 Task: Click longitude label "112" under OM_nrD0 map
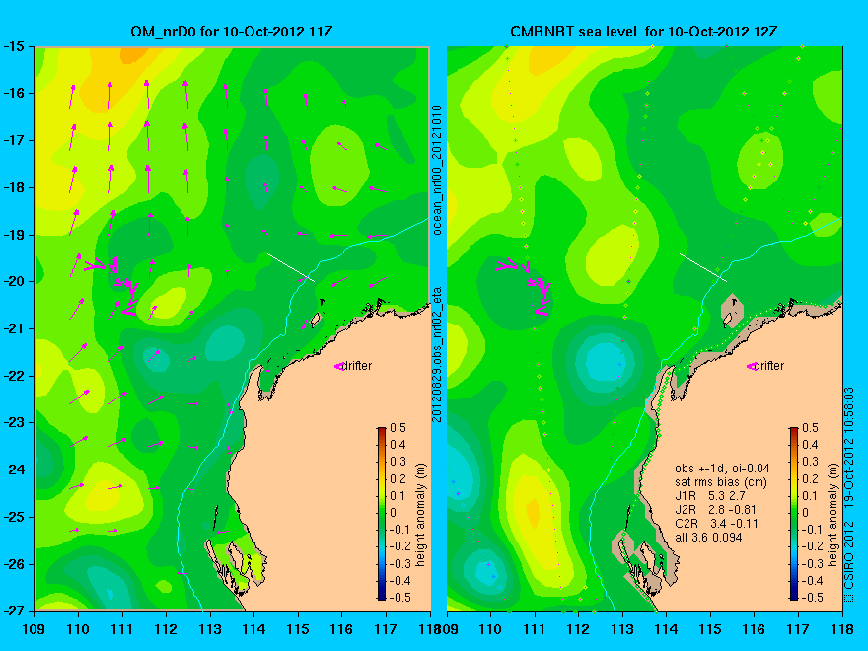tap(166, 629)
